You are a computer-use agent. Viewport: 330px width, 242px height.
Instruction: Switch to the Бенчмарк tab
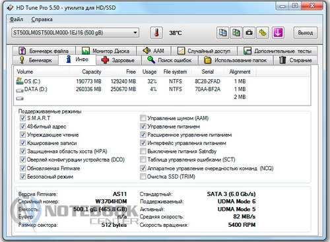click(36, 60)
